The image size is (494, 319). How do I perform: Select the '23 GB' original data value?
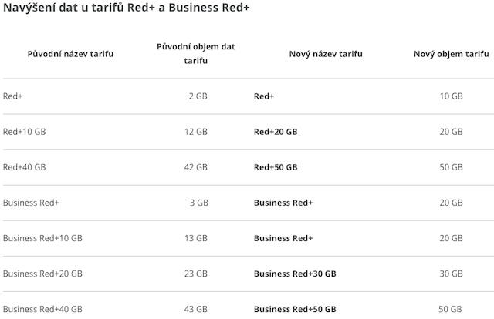point(195,274)
